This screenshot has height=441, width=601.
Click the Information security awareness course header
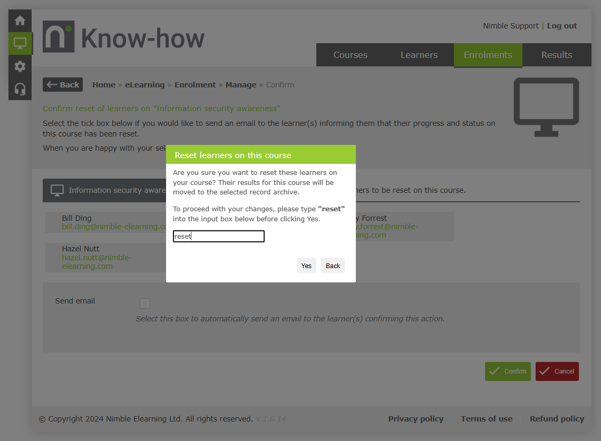pos(104,190)
